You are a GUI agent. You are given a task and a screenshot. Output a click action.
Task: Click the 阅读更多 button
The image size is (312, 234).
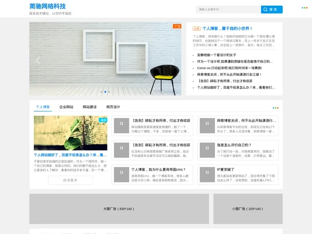click(x=71, y=180)
